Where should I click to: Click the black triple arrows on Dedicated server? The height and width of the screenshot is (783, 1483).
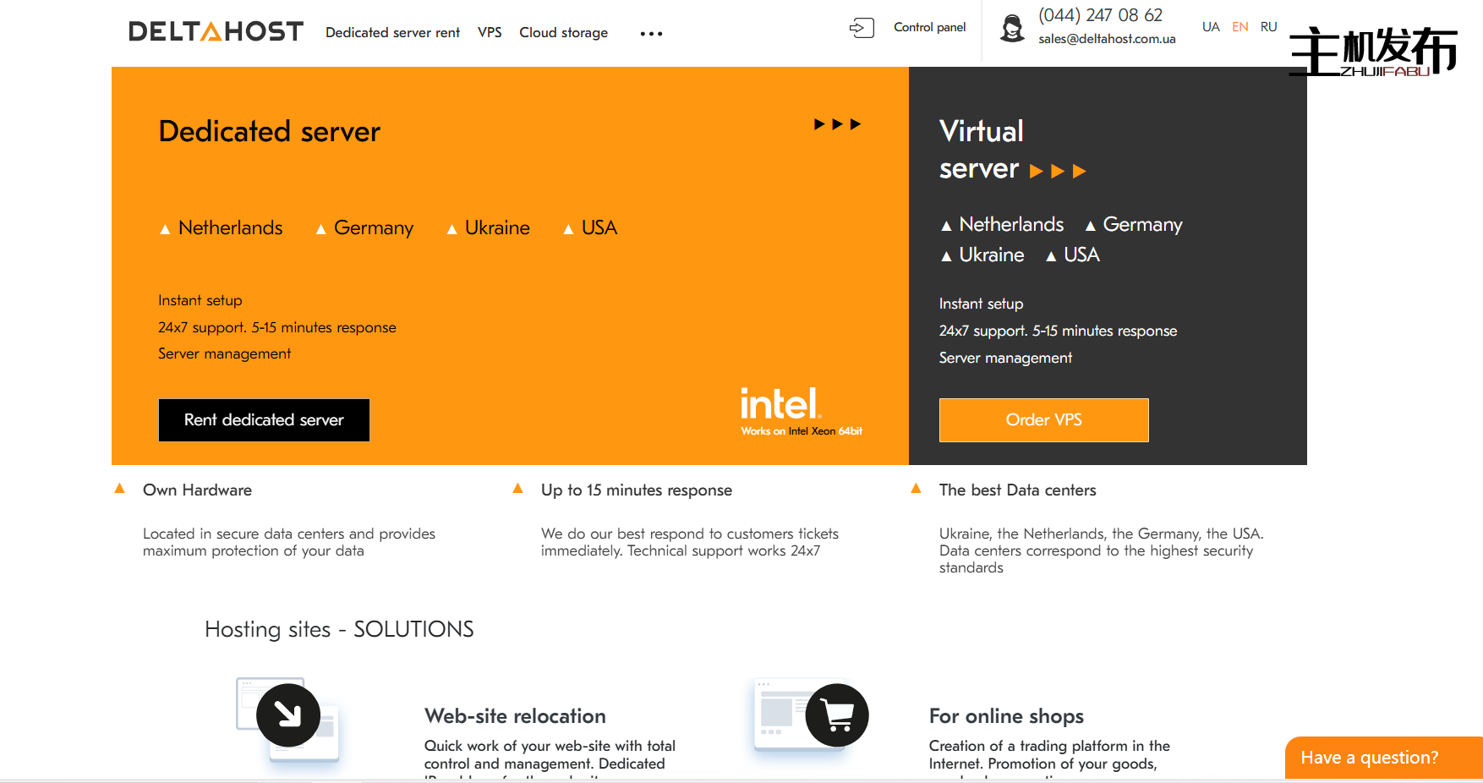click(837, 124)
